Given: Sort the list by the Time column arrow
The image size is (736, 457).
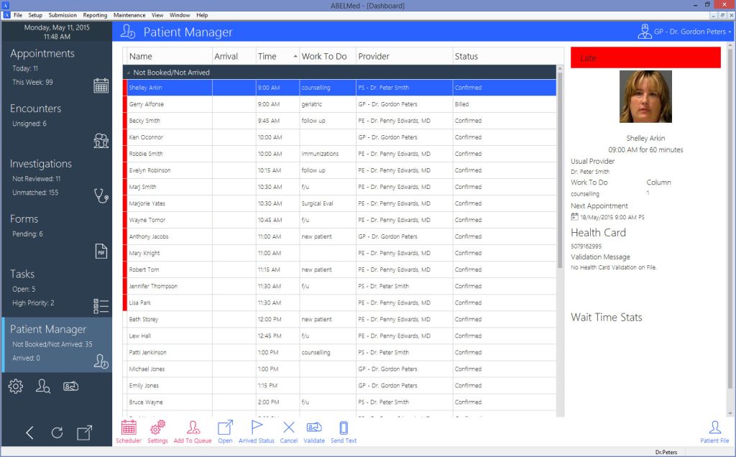Looking at the screenshot, I should point(294,56).
